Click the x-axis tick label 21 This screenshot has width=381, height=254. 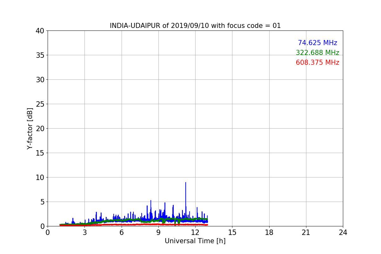[306, 232]
